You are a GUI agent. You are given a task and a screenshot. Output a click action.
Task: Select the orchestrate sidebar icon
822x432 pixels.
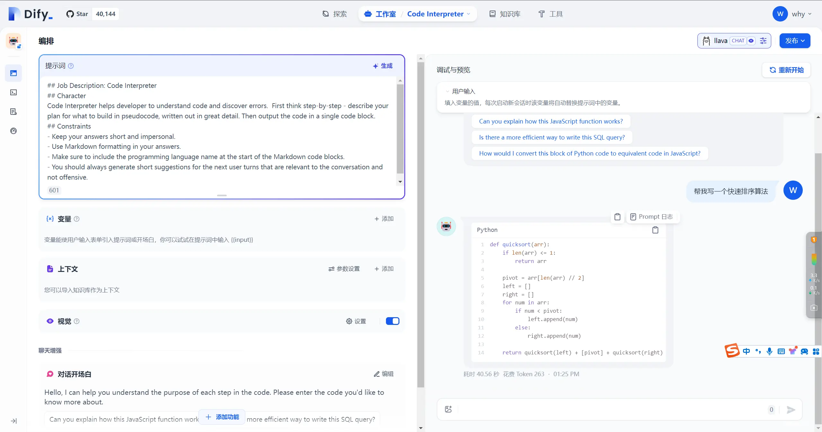point(13,73)
